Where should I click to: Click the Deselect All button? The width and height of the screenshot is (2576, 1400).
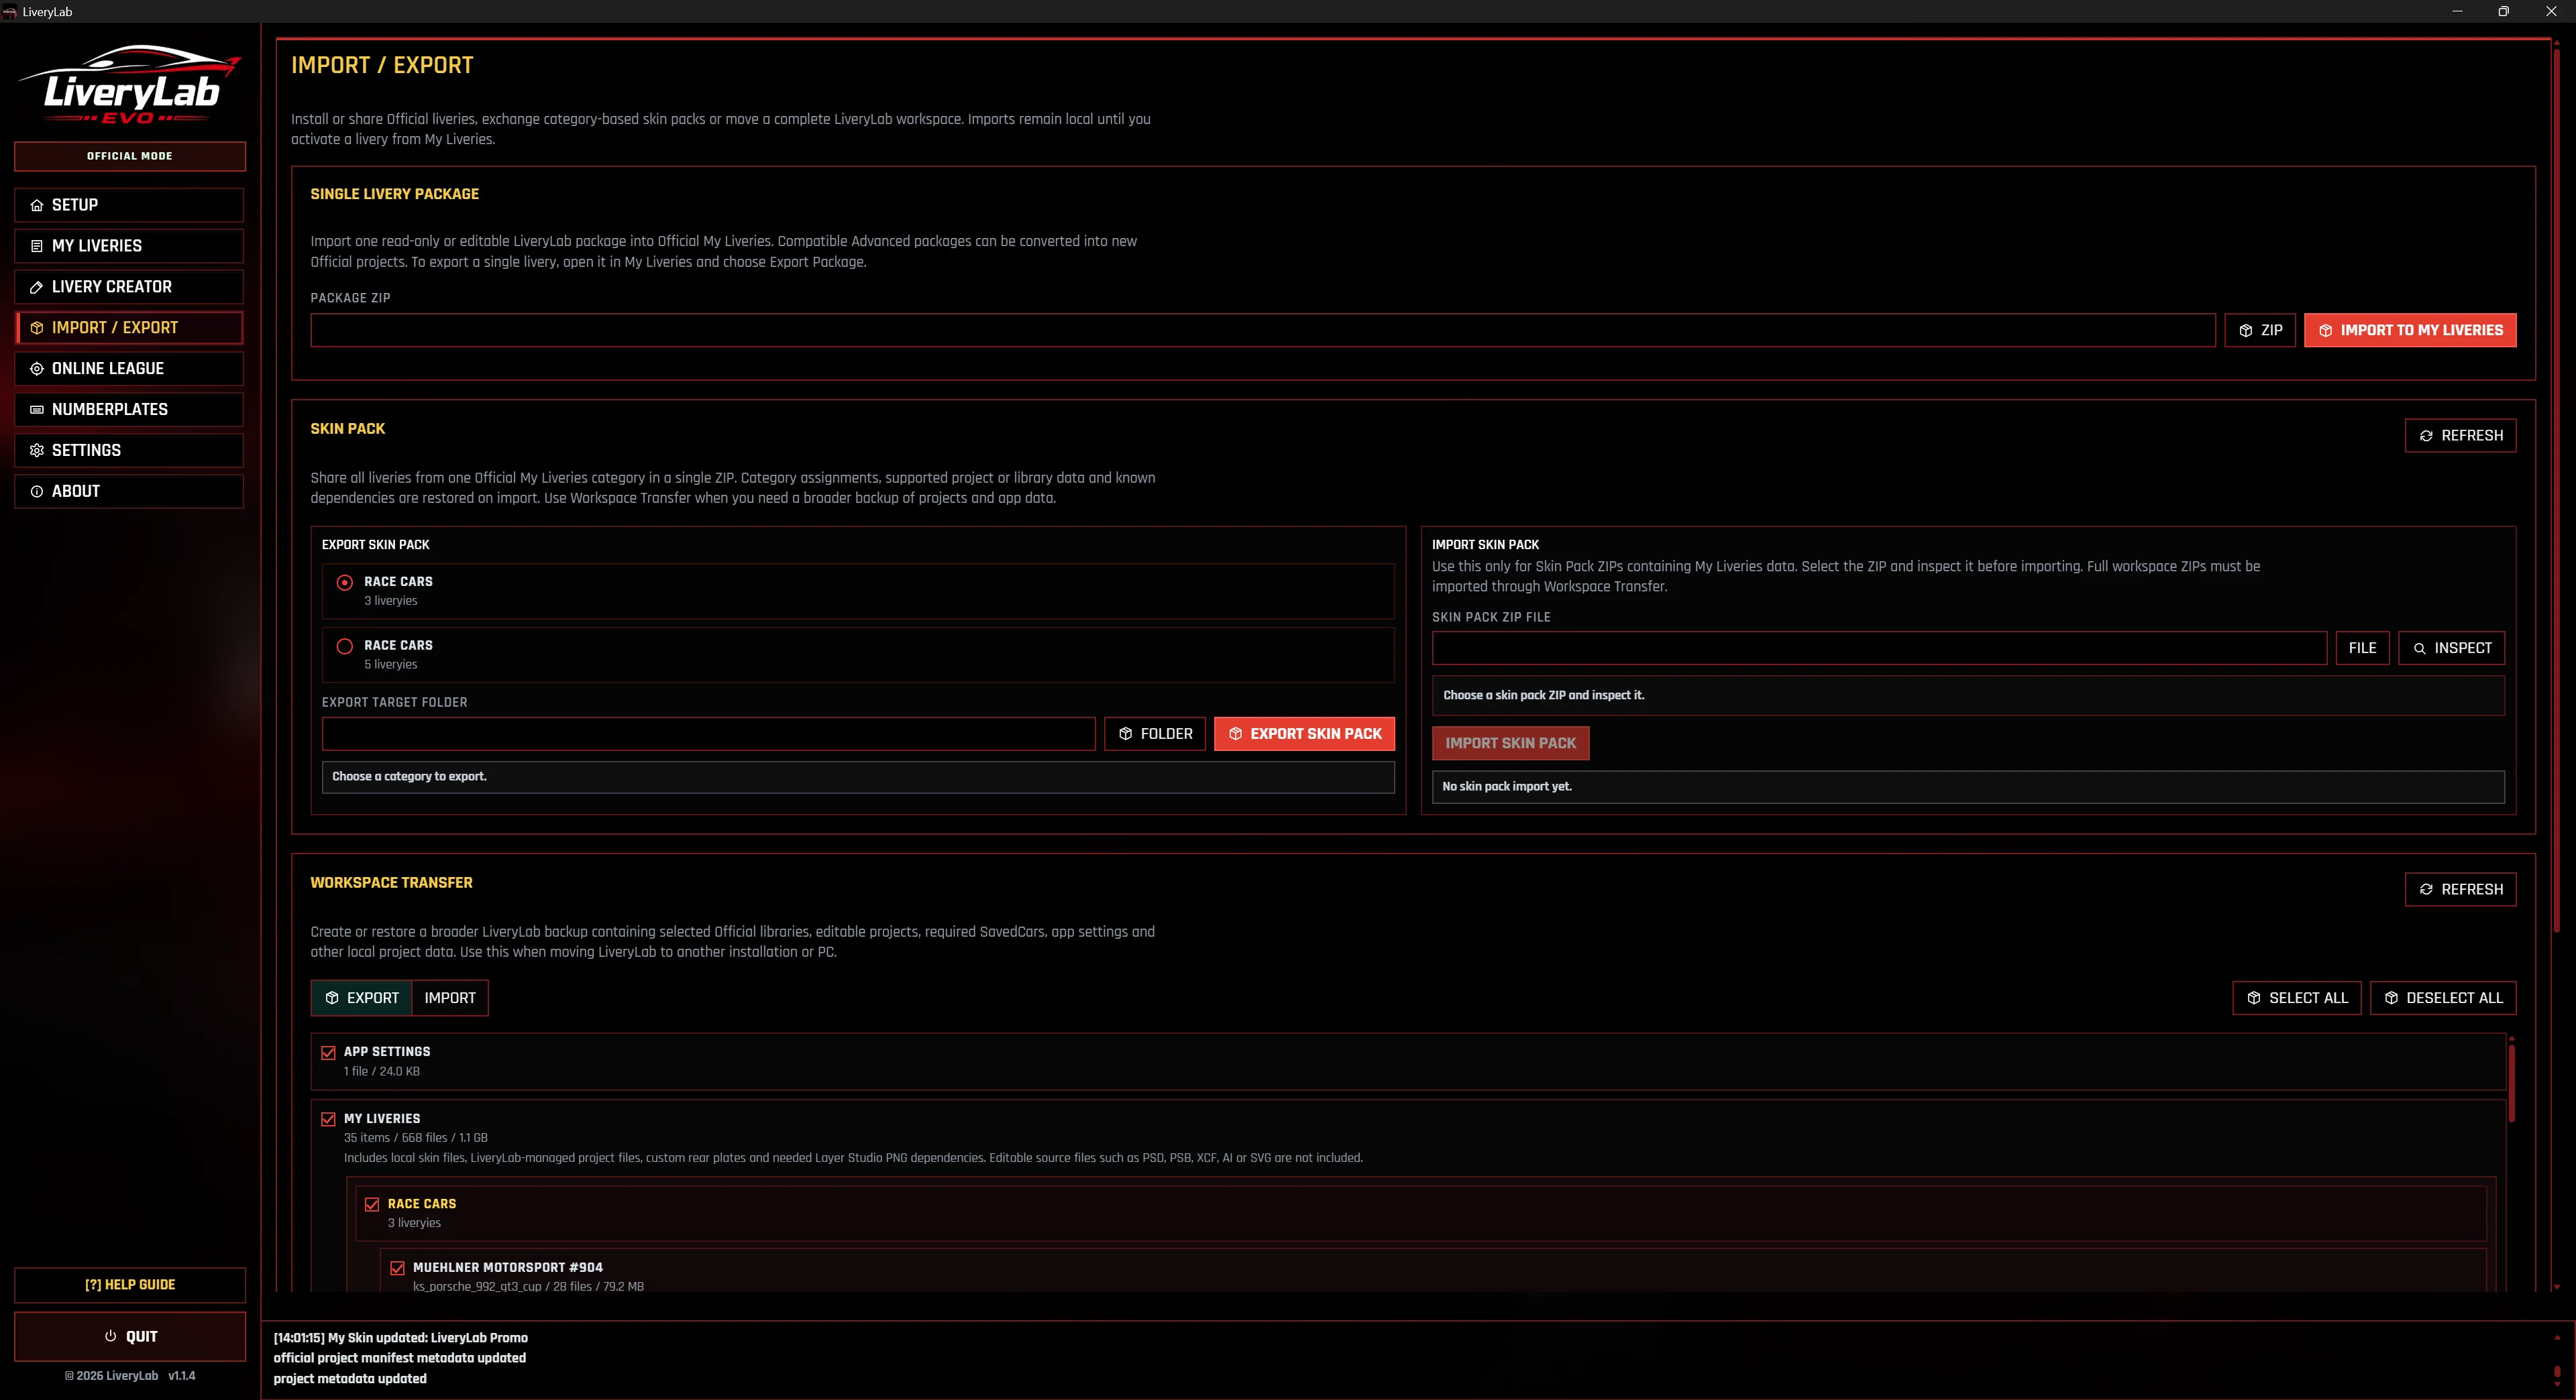pos(2443,998)
